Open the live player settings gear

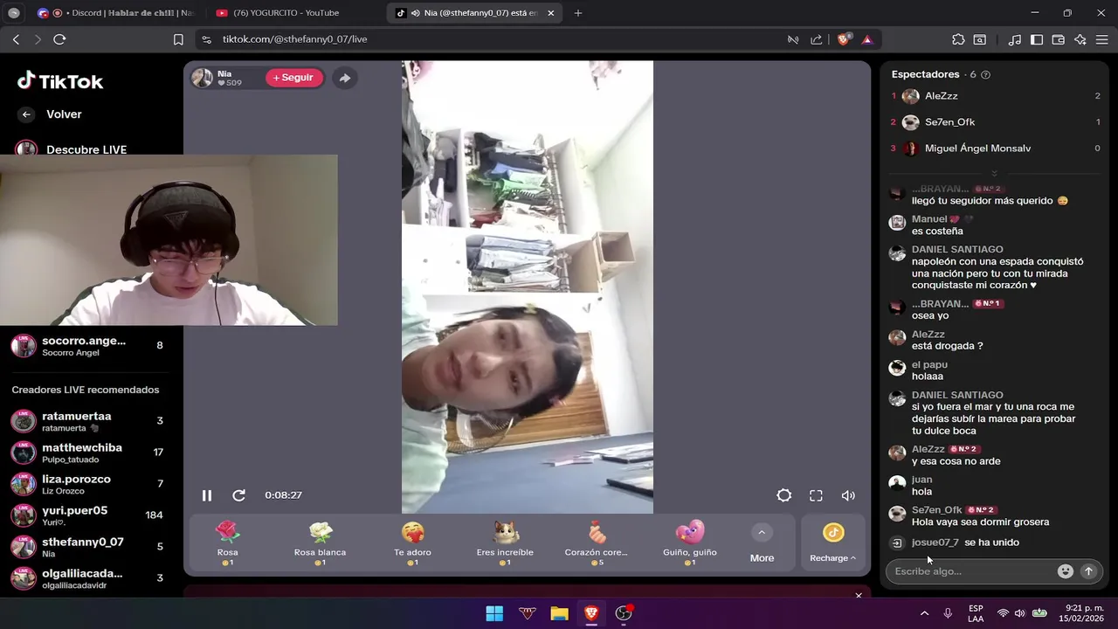tap(784, 495)
